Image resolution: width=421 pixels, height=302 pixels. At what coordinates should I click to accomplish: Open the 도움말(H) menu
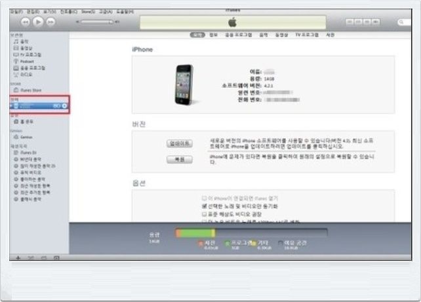pyautogui.click(x=125, y=12)
